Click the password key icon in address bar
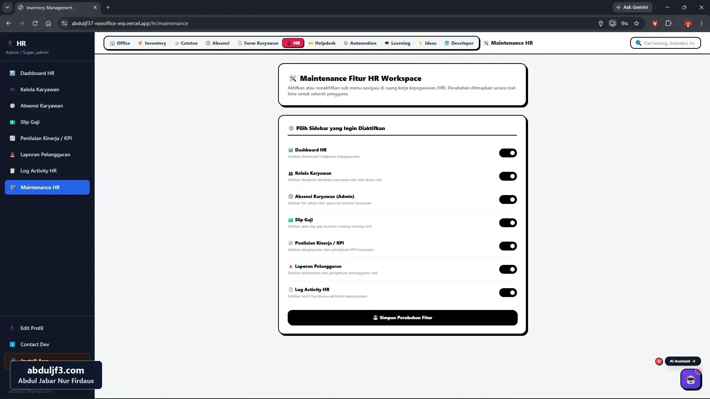The image size is (710, 399). point(625,23)
